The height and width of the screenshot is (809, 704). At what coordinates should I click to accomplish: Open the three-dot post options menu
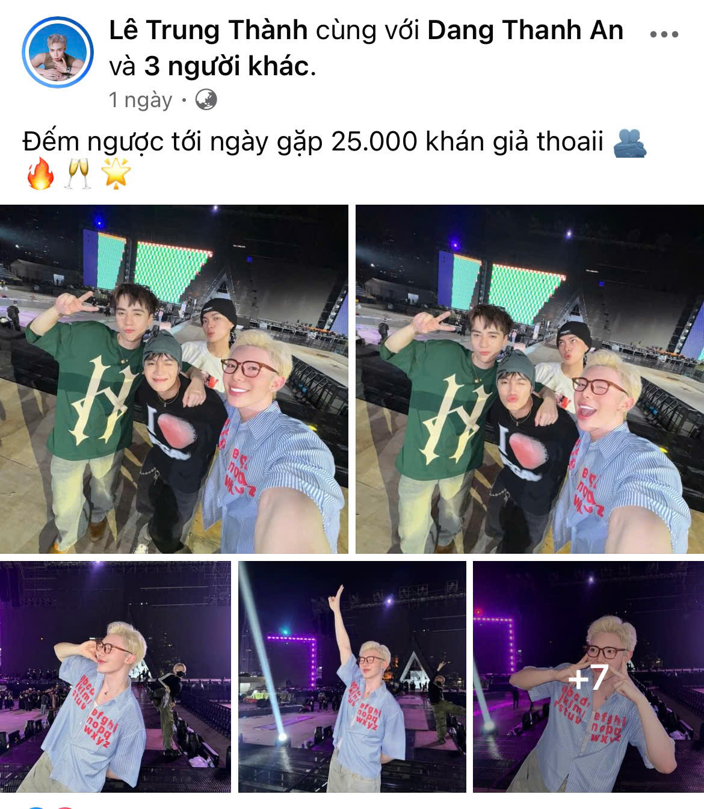[x=664, y=34]
